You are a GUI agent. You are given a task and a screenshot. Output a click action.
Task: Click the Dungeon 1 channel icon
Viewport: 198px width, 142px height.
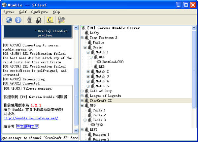coord(90,134)
